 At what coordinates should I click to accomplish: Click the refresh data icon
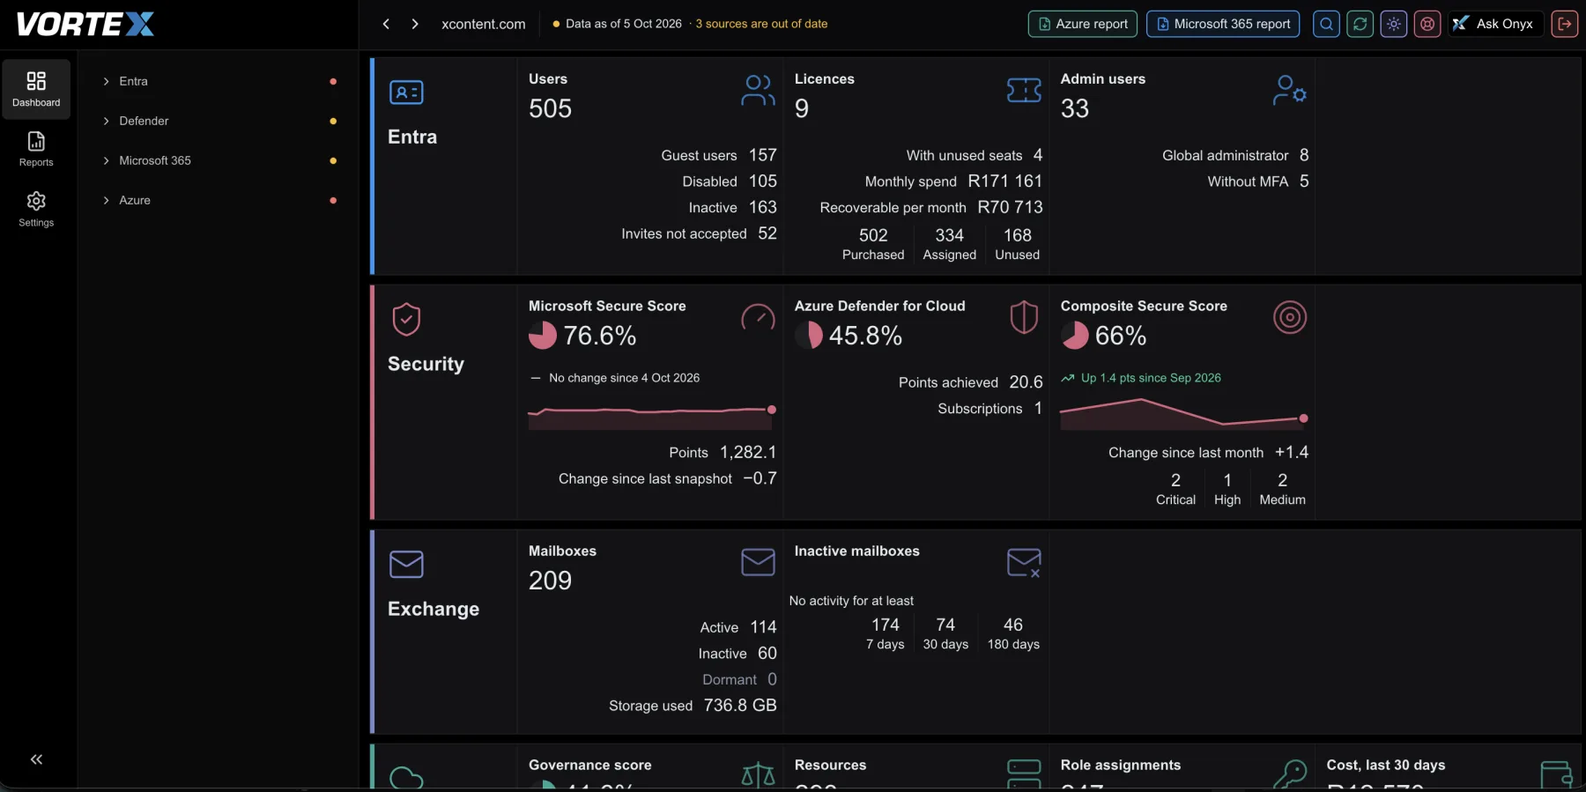[1360, 24]
